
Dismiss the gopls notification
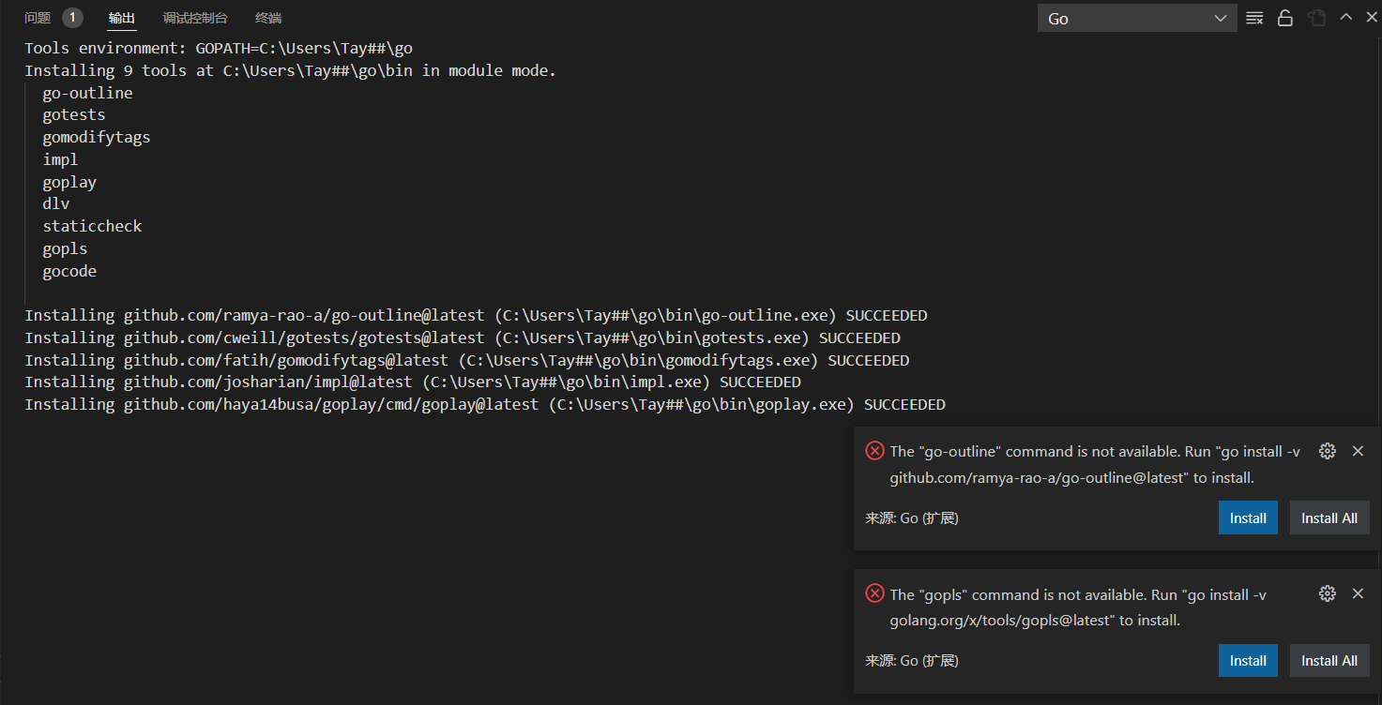(x=1358, y=593)
